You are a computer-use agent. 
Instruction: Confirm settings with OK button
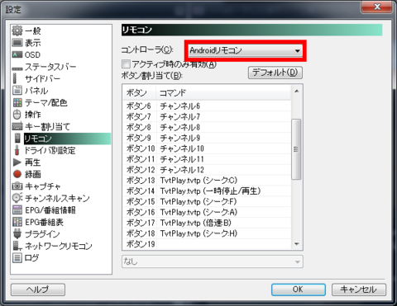pos(299,290)
